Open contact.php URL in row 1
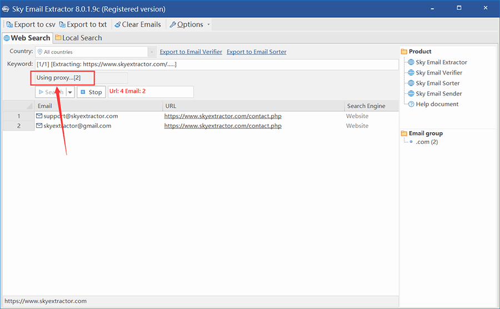This screenshot has width=500, height=309. 223,116
